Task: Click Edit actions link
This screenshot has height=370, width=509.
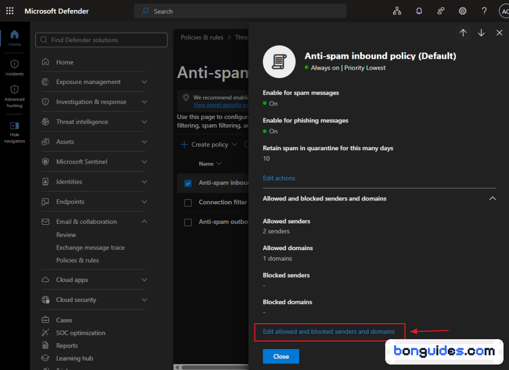Action: pyautogui.click(x=279, y=178)
